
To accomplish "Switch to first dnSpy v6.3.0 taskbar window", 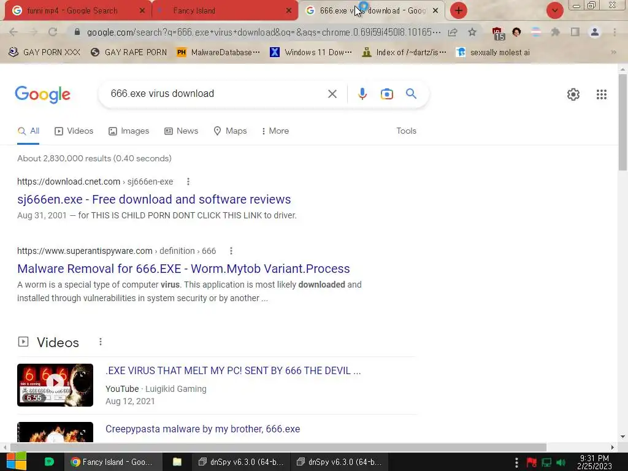I will coord(240,462).
